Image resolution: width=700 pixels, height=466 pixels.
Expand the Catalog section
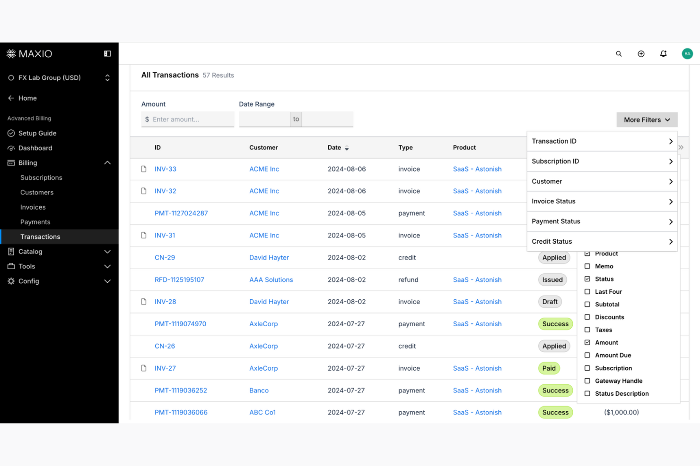point(107,251)
